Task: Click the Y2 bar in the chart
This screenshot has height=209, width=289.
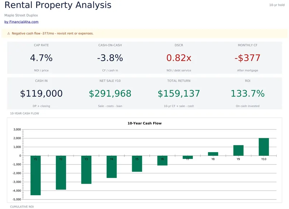Action: 61,173
